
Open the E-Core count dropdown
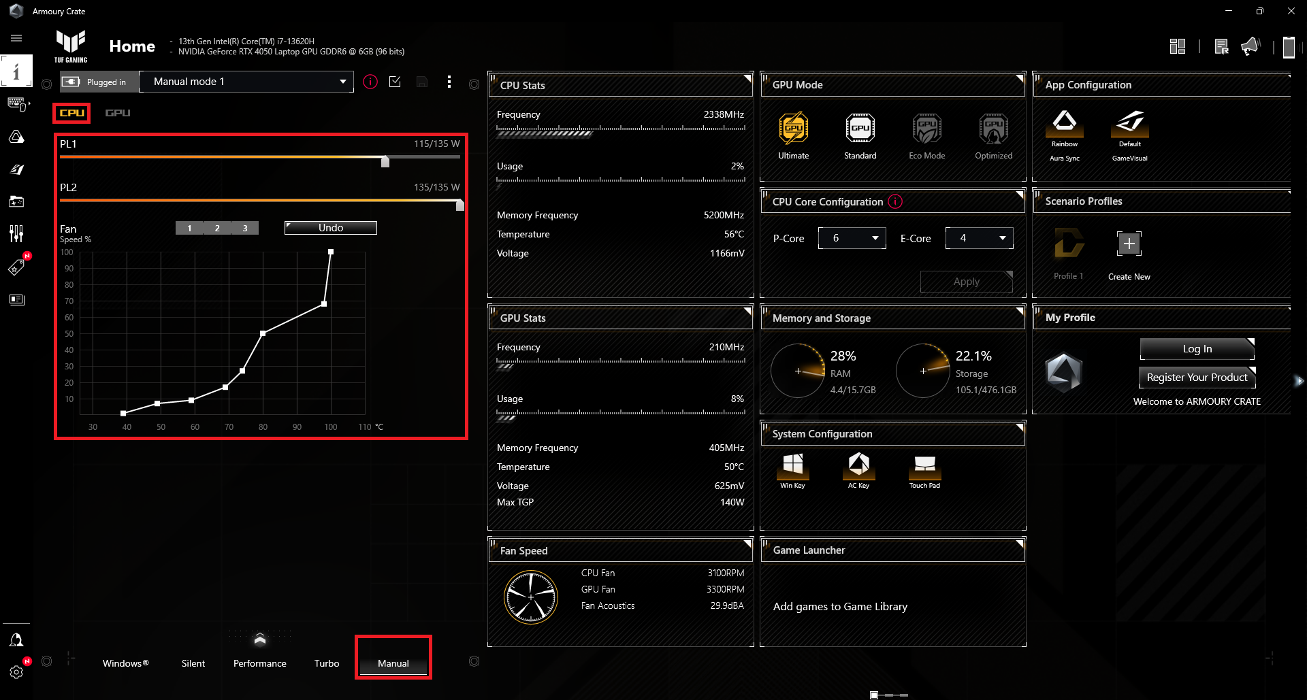980,238
